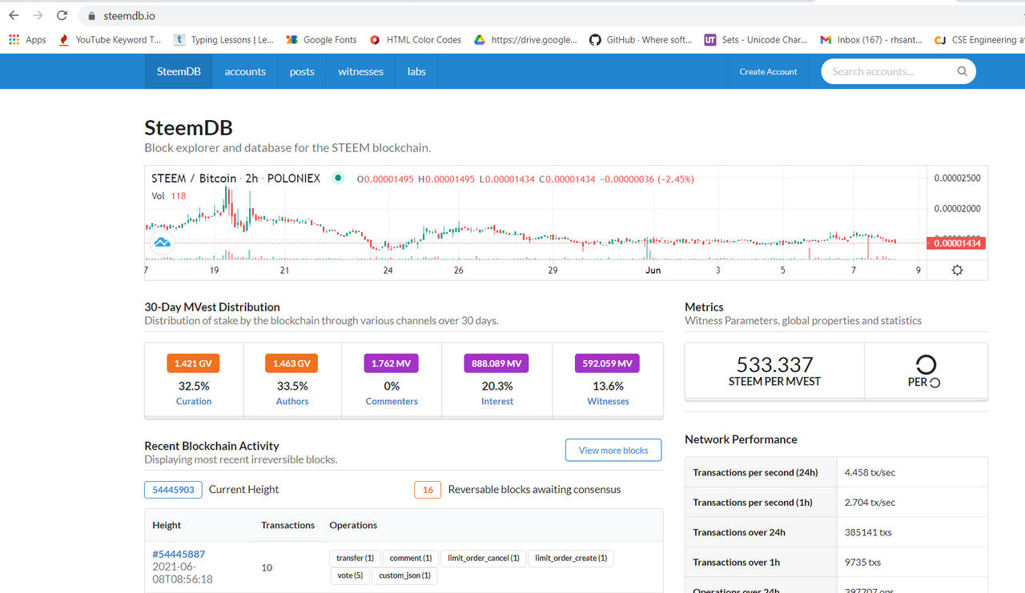Click the Interest label
The height and width of the screenshot is (593, 1025).
(497, 402)
